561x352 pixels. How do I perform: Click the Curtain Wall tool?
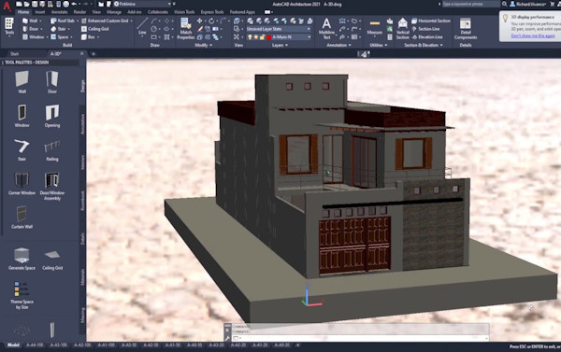[22, 218]
